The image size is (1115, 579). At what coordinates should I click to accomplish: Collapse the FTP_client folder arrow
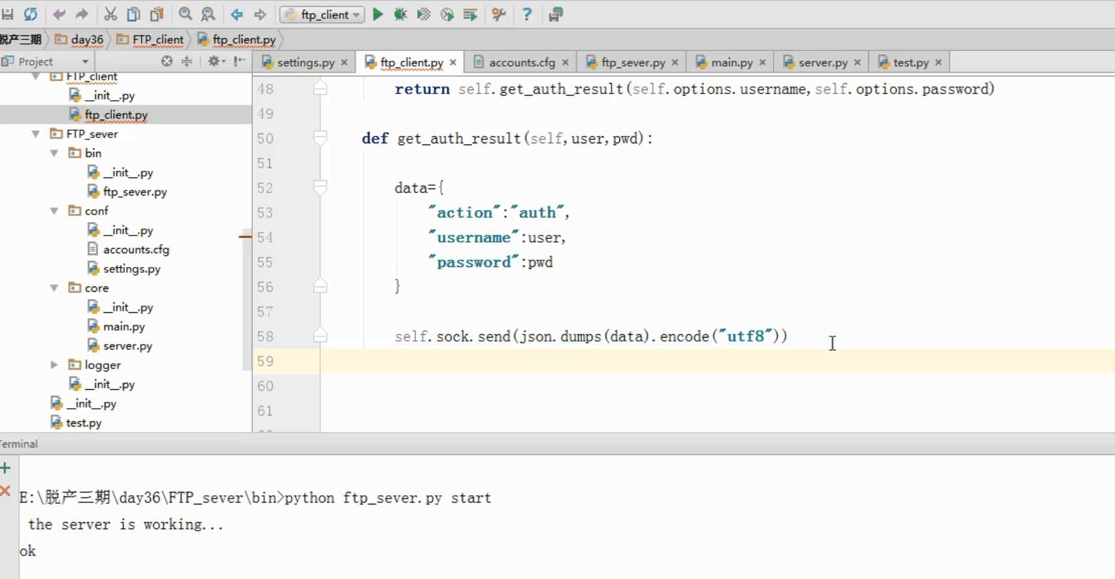[36, 77]
